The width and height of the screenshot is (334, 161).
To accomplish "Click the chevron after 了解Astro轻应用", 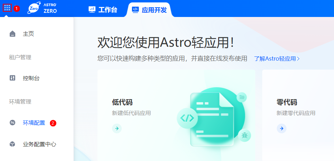I will pyautogui.click(x=298, y=59).
